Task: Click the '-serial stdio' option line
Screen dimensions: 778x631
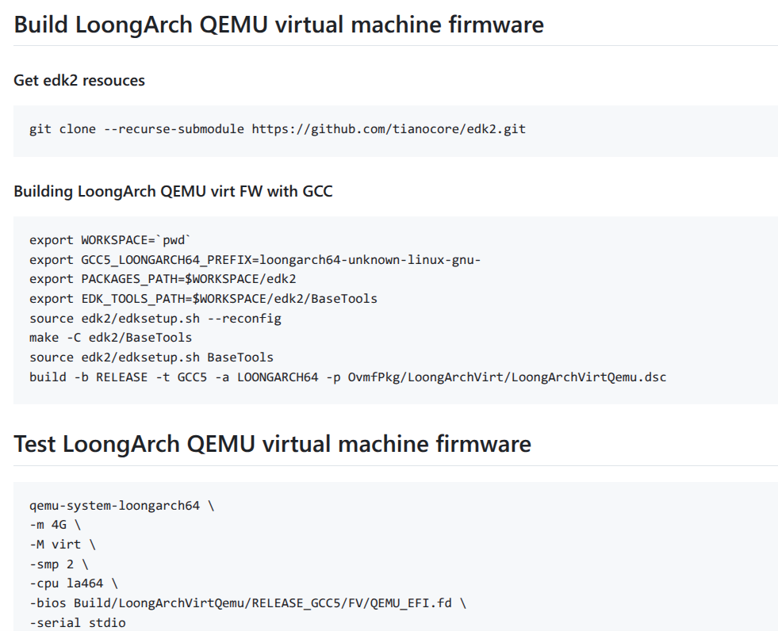Action: click(78, 623)
